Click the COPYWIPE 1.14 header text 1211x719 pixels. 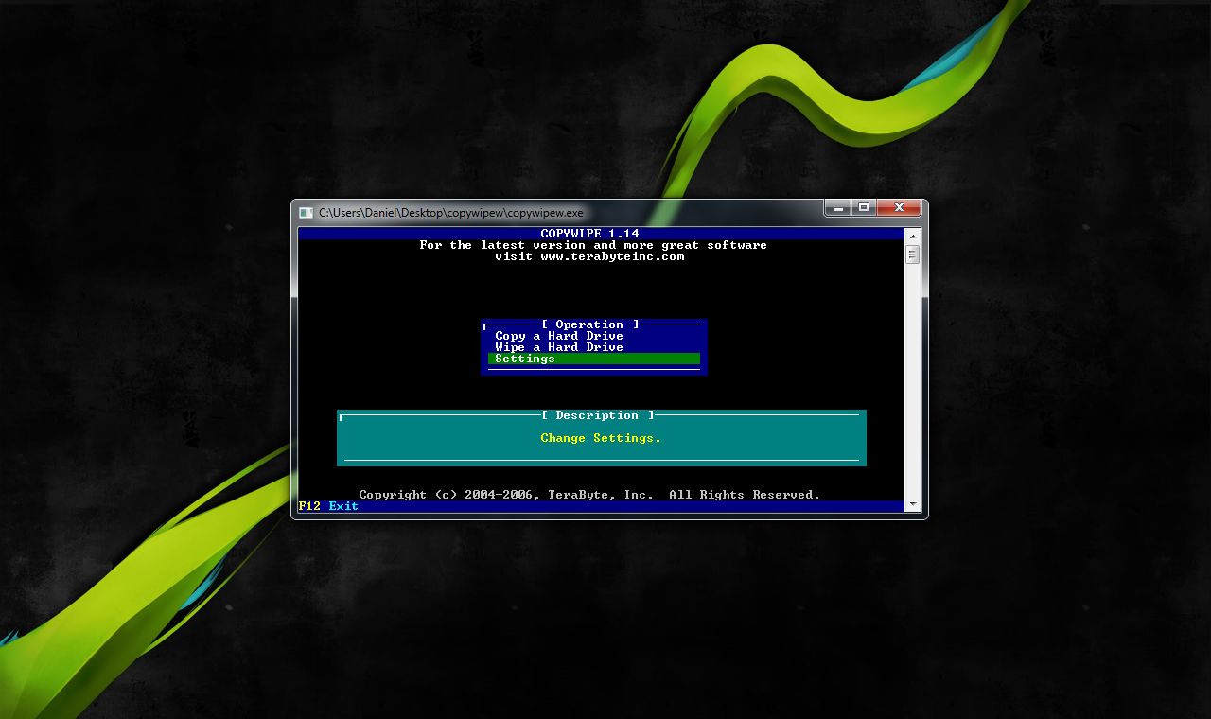point(589,234)
